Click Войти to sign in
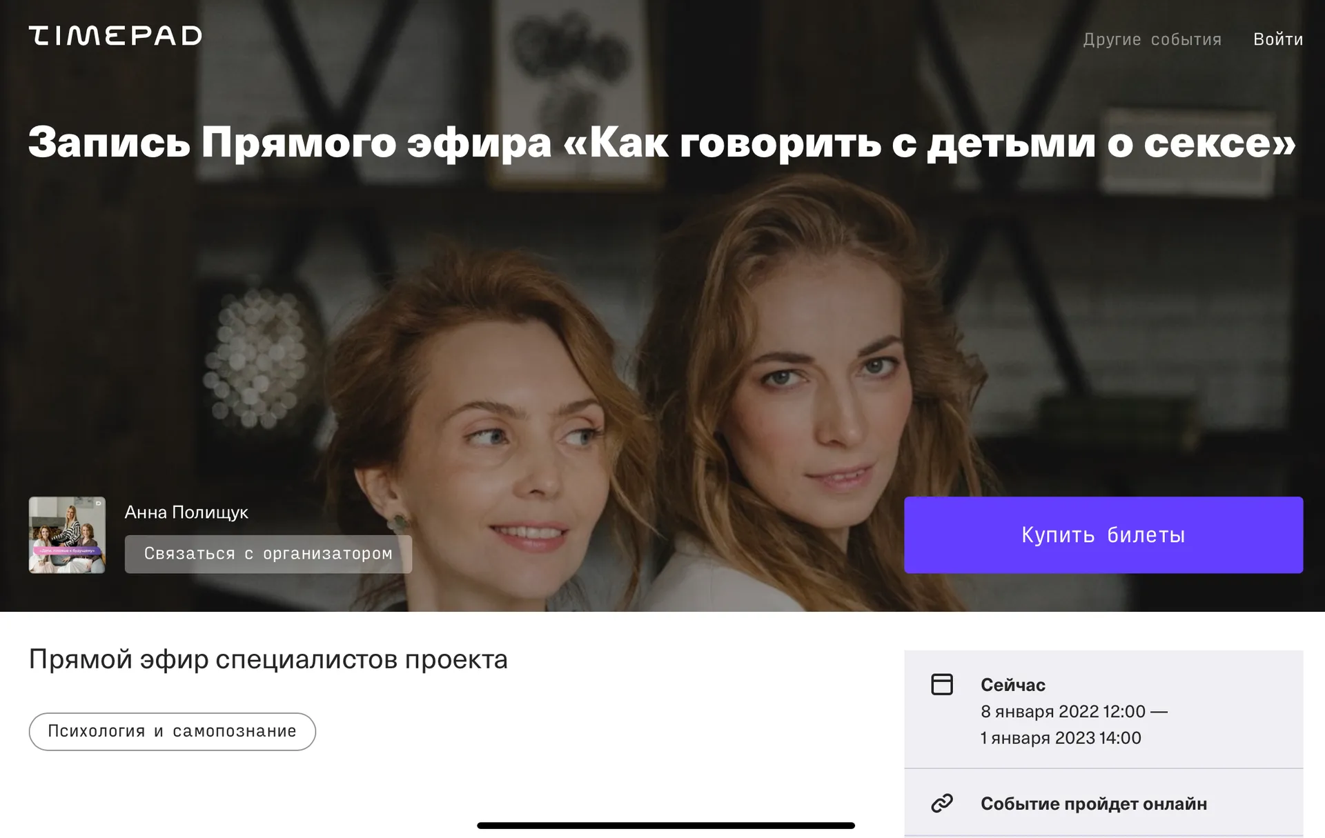 tap(1277, 39)
